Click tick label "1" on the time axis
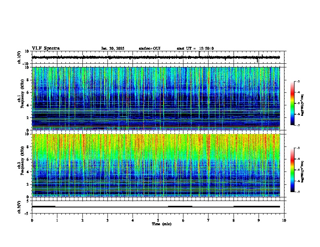The height and width of the screenshot is (247, 320). (57, 220)
